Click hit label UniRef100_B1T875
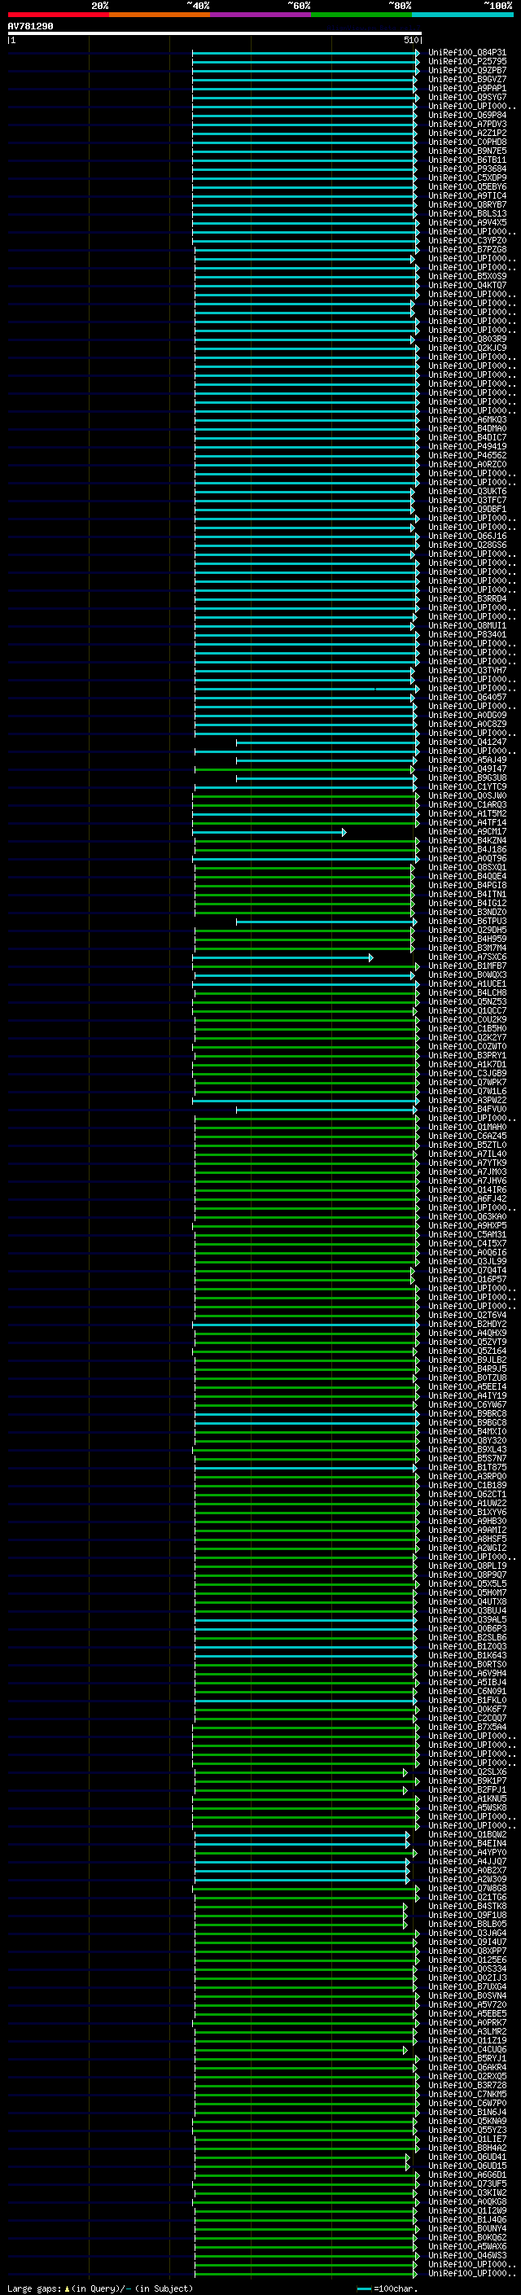Screen dimensions: 521x2295 point(467,1468)
